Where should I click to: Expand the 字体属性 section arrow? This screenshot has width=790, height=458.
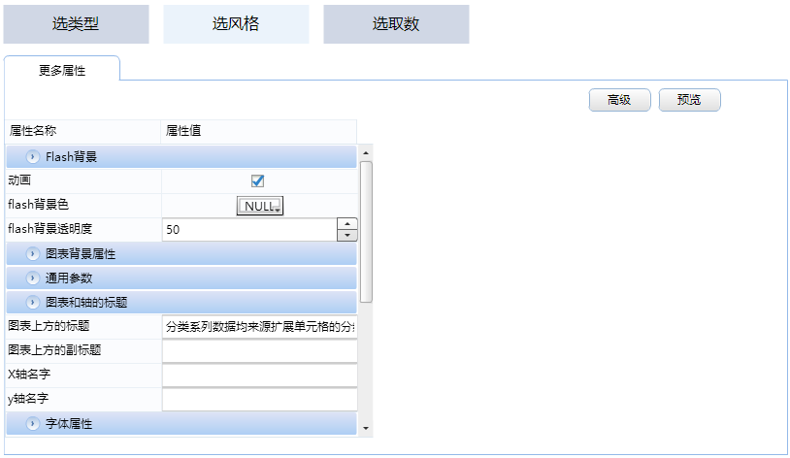coord(32,423)
